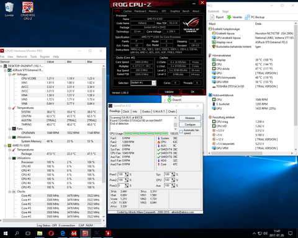Click the Validate button in CPU-Z
Viewport: 298px width, 238px height.
[169, 92]
